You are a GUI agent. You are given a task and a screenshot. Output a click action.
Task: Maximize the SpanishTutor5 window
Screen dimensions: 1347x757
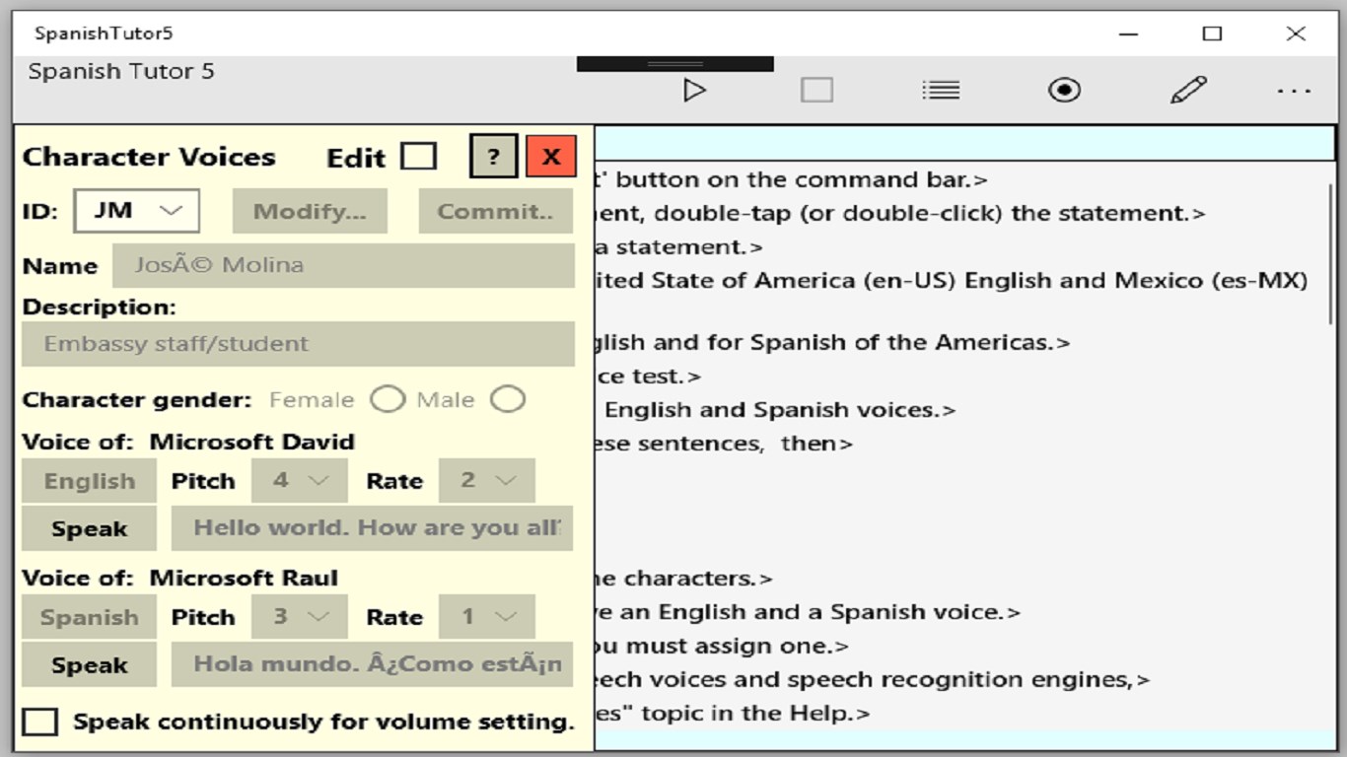1212,34
